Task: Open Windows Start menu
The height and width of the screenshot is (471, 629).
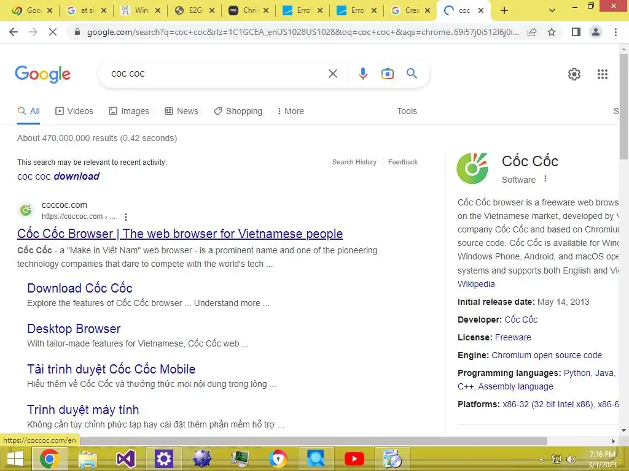Action: [15, 459]
